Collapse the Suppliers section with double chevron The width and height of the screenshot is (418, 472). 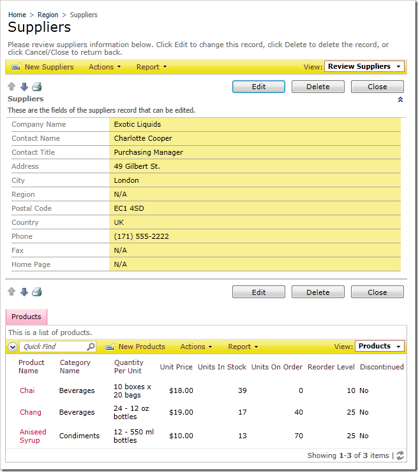[400, 99]
